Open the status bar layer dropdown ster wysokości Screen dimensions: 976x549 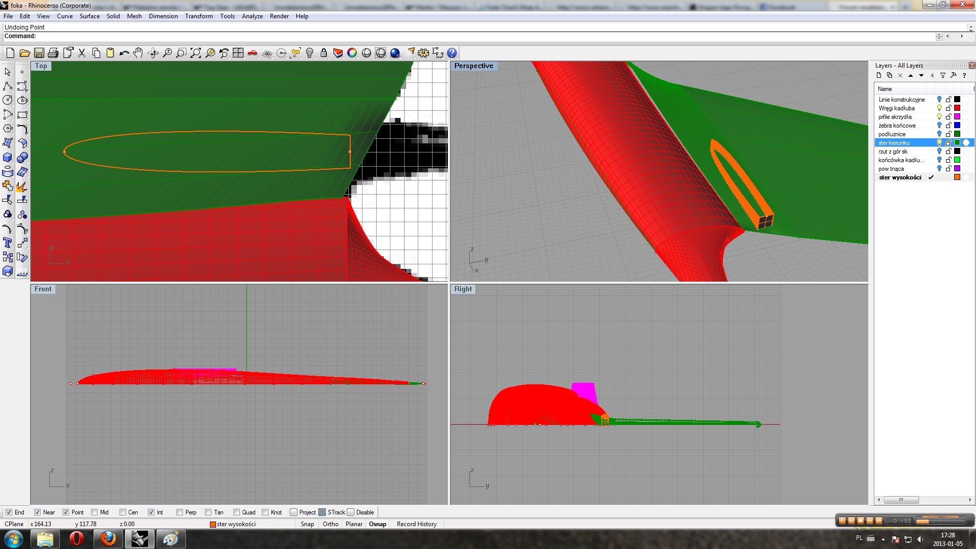click(234, 524)
